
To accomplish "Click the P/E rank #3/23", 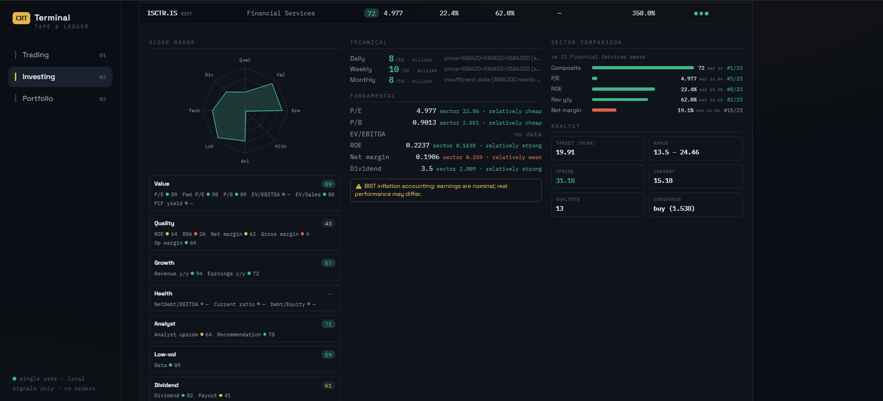I will click(735, 79).
